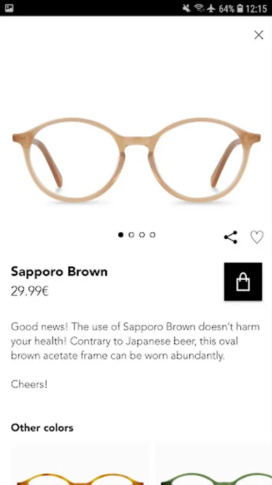The image size is (272, 485).
Task: Tap the battery indicator icon
Action: (240, 8)
